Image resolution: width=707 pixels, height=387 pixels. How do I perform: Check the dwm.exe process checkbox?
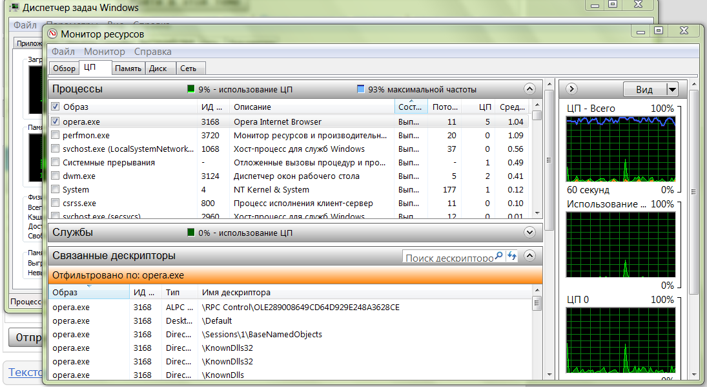point(56,176)
